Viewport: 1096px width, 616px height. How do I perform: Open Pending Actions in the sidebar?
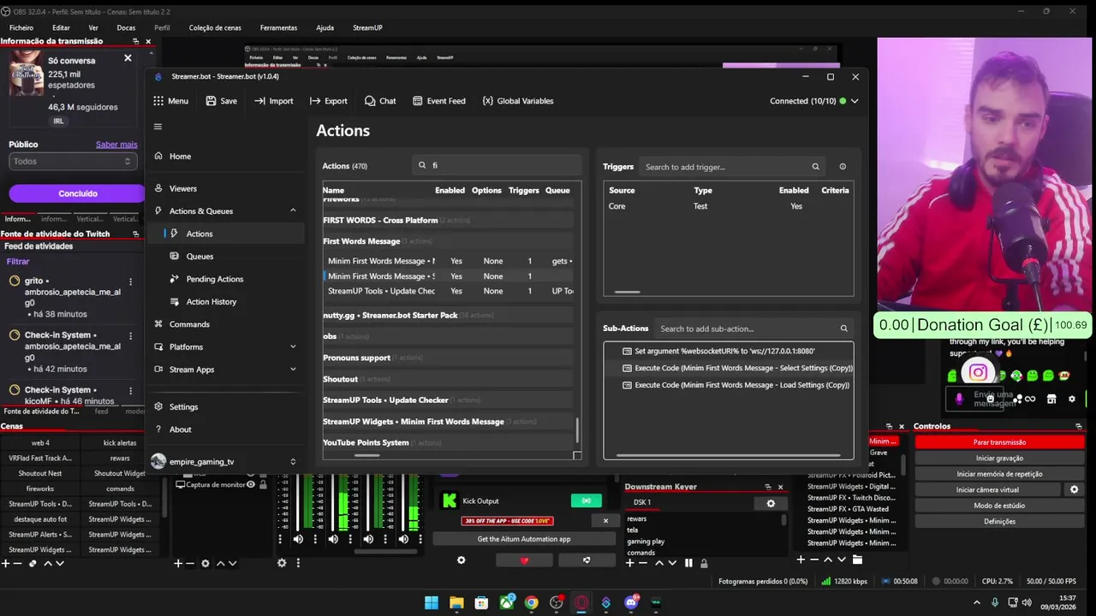[x=215, y=279]
